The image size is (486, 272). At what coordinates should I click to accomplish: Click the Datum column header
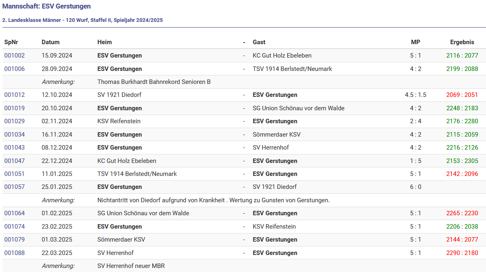50,42
